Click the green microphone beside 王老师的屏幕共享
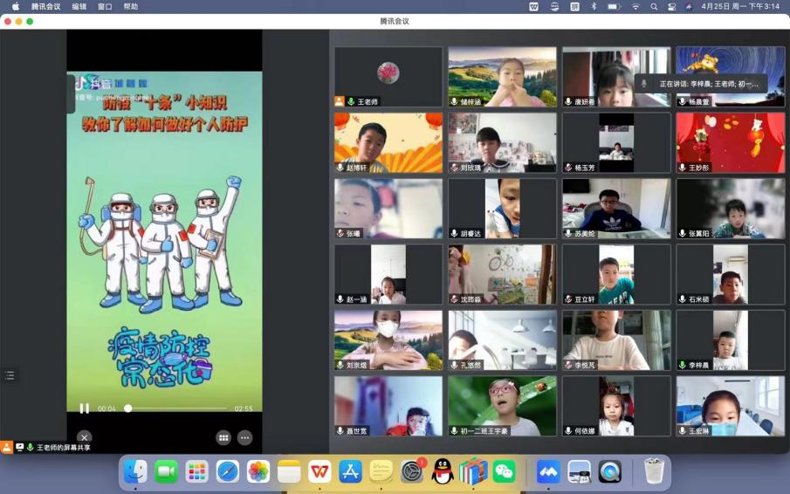The height and width of the screenshot is (494, 790). tap(31, 447)
